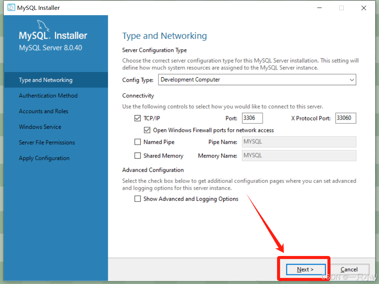Click the Memory Name field
The height and width of the screenshot is (284, 379).
(299, 156)
